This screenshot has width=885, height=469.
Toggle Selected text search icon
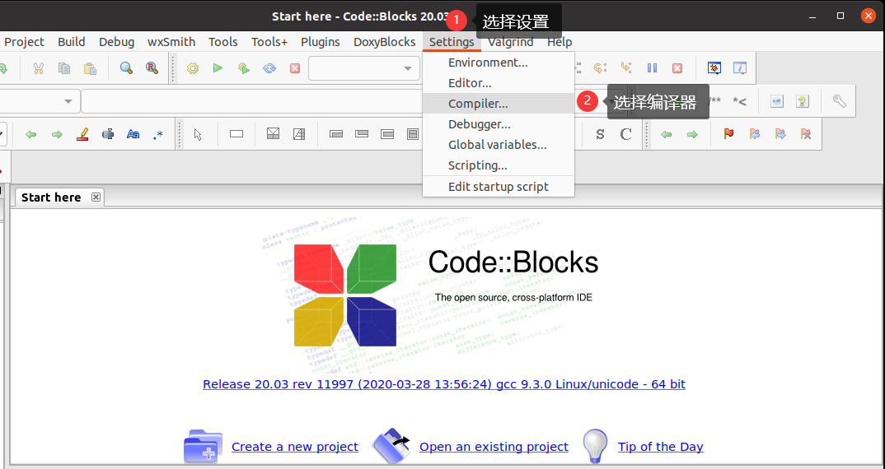[108, 134]
